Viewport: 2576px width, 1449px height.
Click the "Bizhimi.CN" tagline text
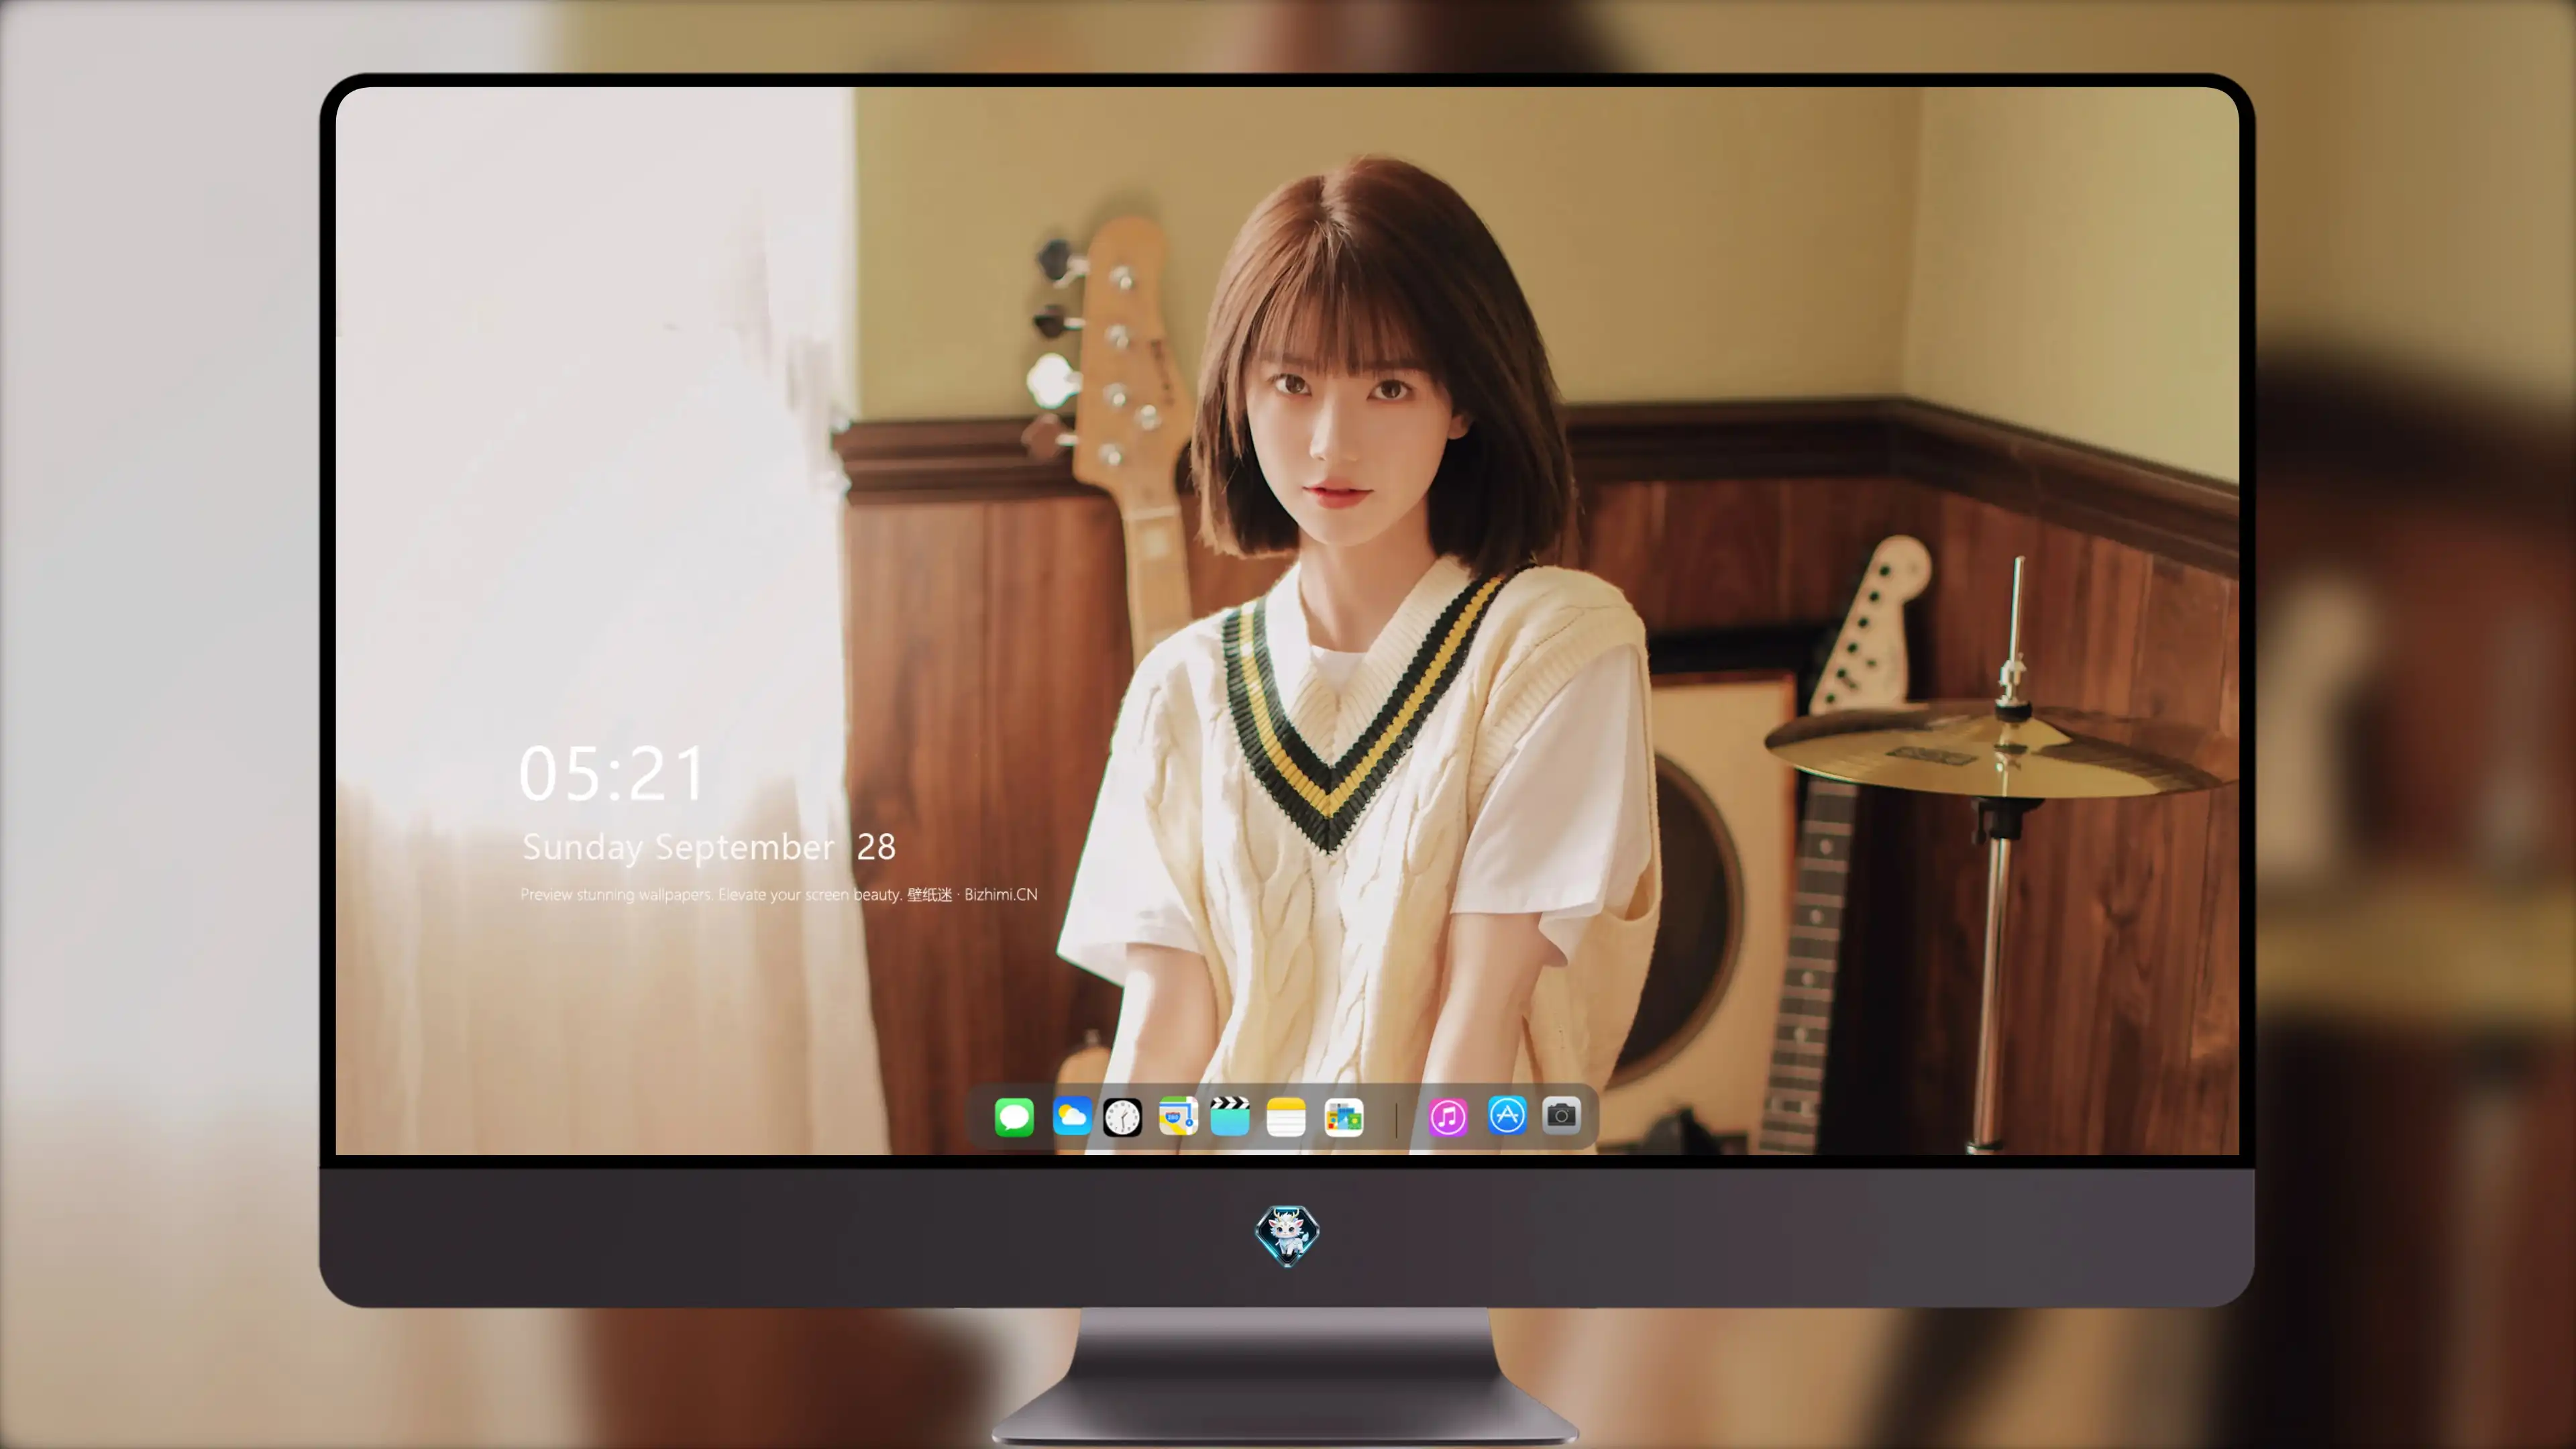pyautogui.click(x=1001, y=894)
